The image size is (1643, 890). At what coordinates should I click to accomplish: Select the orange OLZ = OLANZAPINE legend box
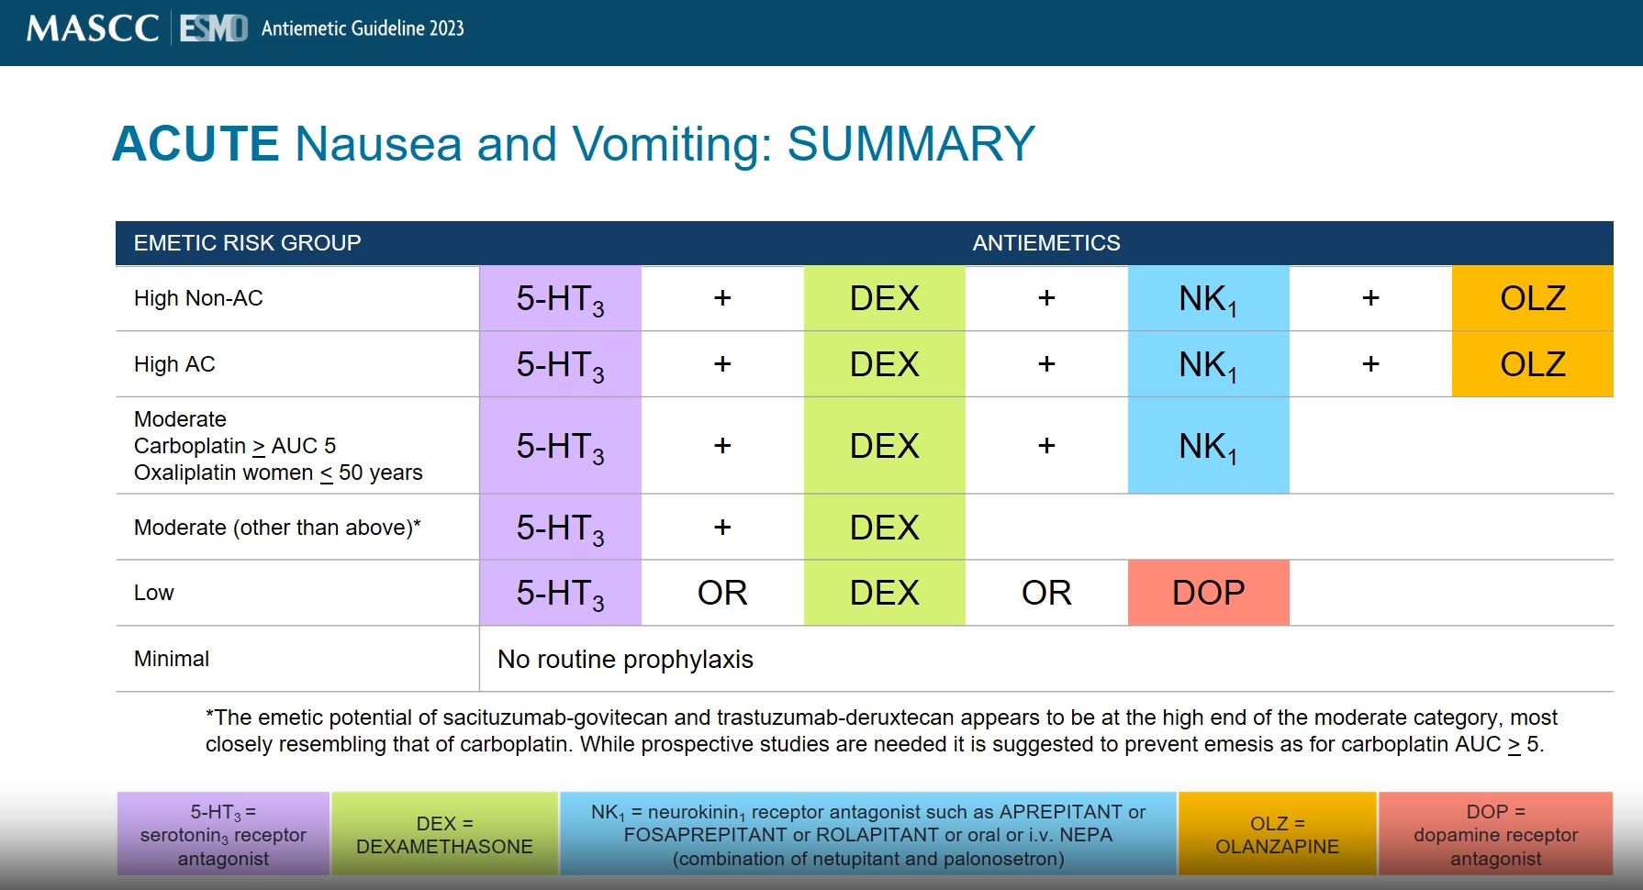click(x=1277, y=834)
